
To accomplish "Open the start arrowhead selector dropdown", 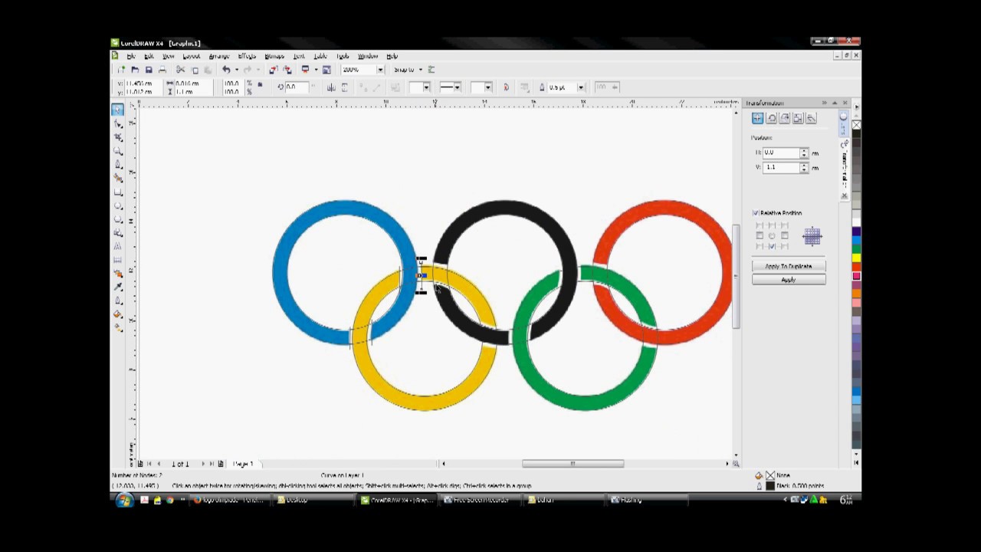I will click(426, 87).
